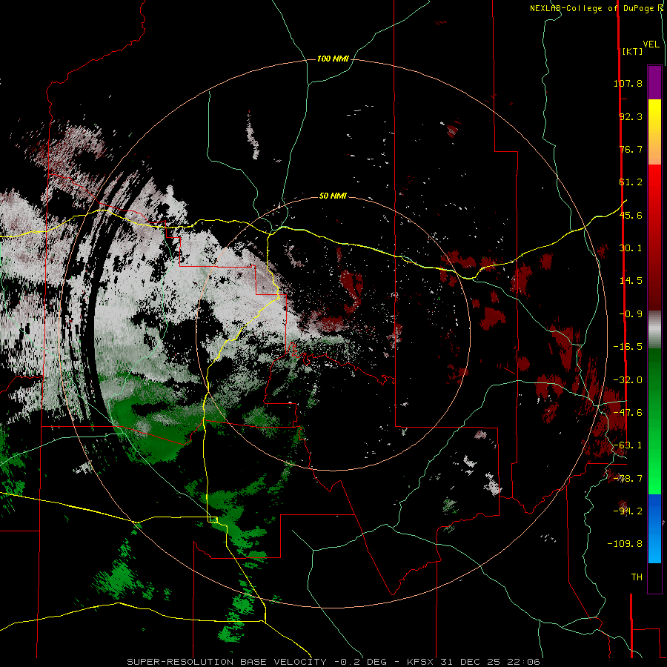Click the 76.7 velocity scale value

[631, 149]
